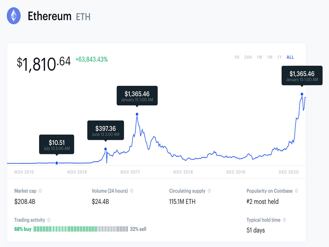329x247 pixels.
Task: Click the Volume (24 hours) info icon
Action: (132, 191)
